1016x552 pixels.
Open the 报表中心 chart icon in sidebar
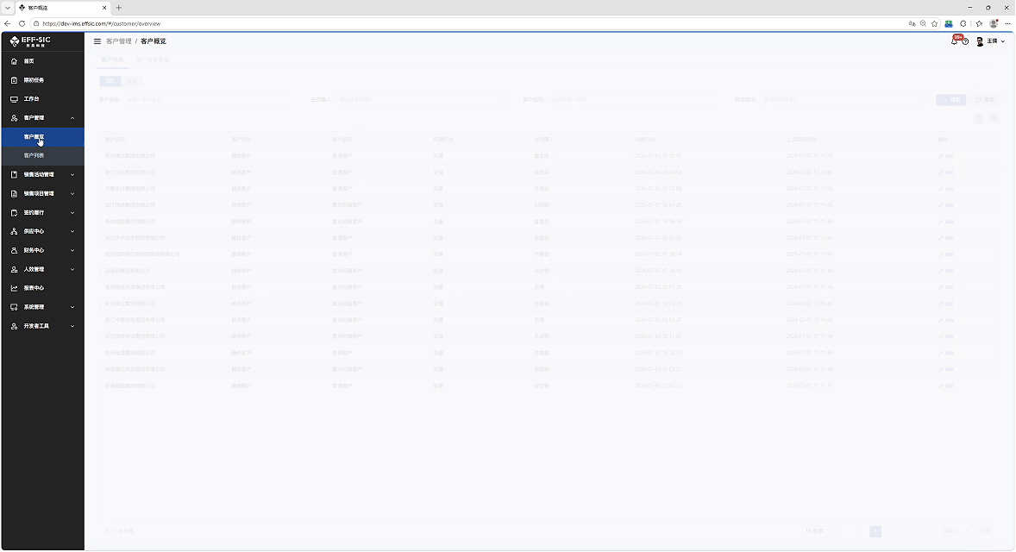tap(15, 288)
